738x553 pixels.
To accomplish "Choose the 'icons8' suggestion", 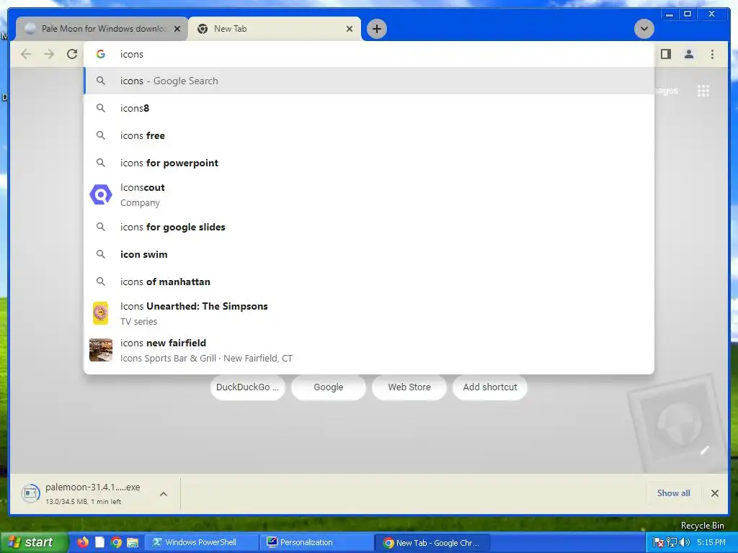I will pos(369,108).
